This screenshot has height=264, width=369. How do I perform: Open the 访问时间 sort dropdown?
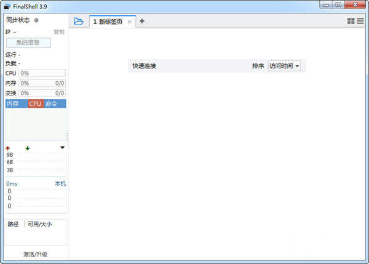coord(284,66)
